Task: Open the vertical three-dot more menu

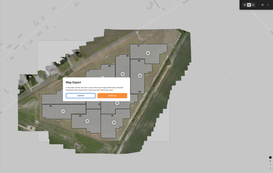Action: [268, 5]
